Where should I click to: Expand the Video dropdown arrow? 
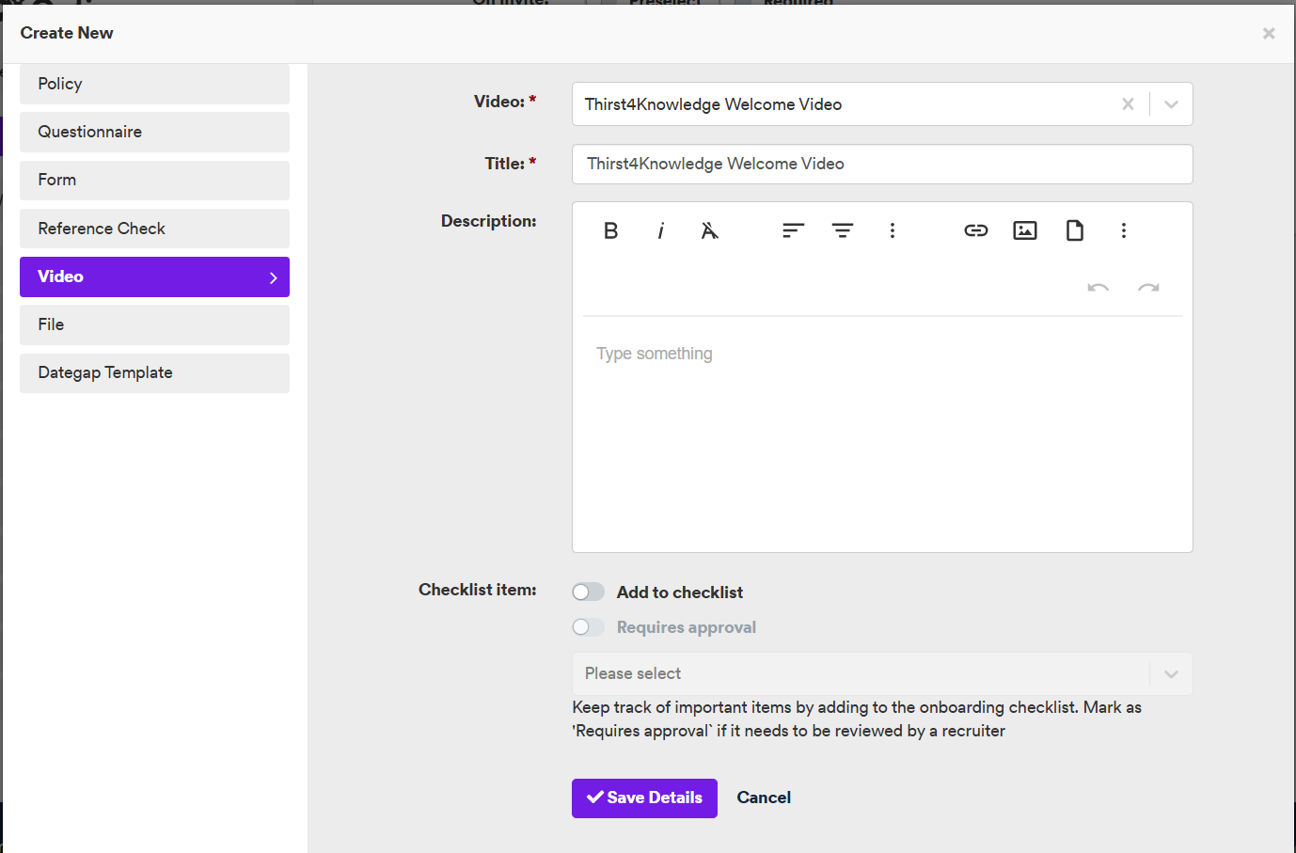[x=1171, y=104]
